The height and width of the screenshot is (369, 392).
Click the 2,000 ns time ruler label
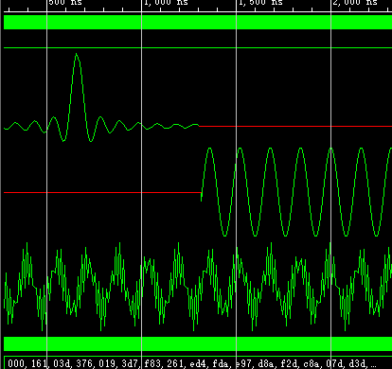pos(355,3)
